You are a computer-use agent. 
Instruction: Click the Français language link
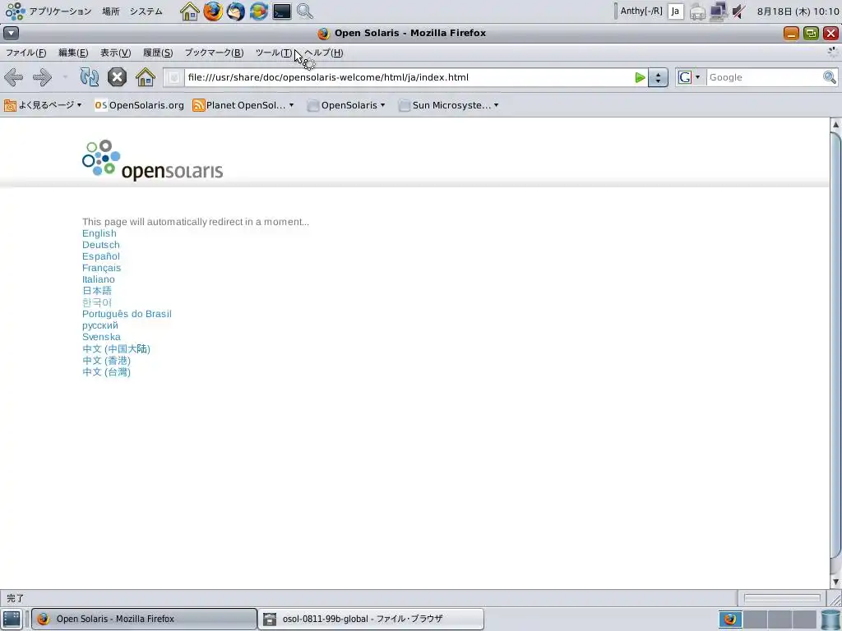[101, 268]
